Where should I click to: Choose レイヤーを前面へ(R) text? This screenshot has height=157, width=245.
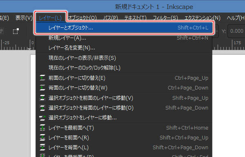coord(69,138)
